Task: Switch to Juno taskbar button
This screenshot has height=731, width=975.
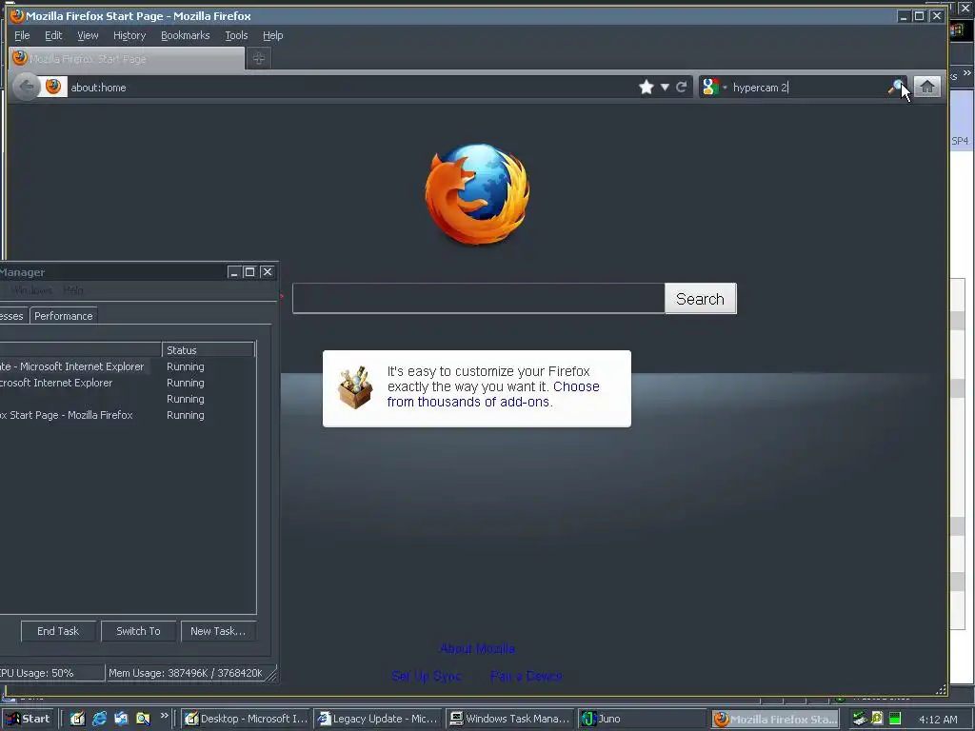Action: click(642, 719)
